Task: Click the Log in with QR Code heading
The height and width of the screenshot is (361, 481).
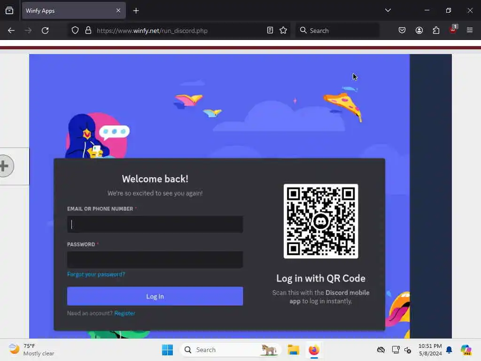Action: click(321, 278)
